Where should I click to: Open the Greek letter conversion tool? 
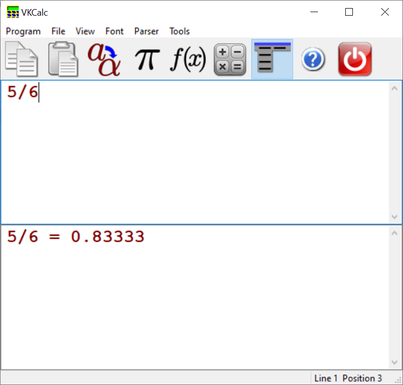click(104, 59)
